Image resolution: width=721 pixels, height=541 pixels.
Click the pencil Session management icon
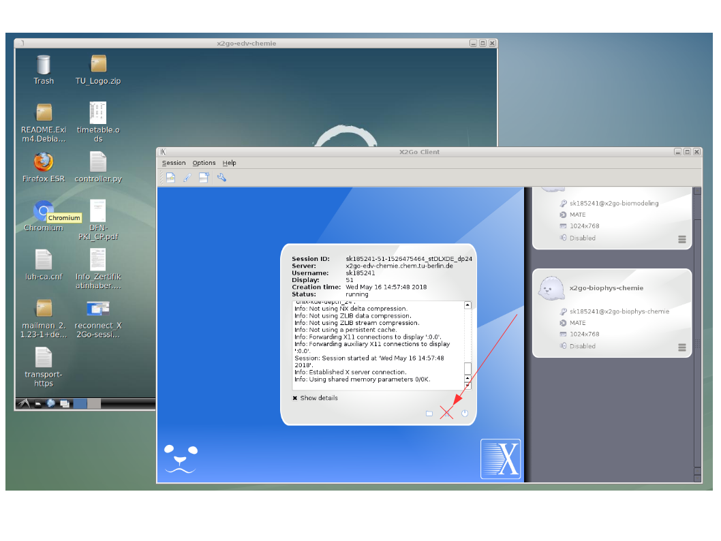coord(187,178)
